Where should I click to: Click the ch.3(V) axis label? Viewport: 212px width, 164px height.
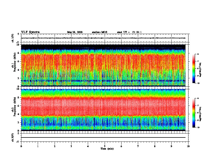pos(13,137)
